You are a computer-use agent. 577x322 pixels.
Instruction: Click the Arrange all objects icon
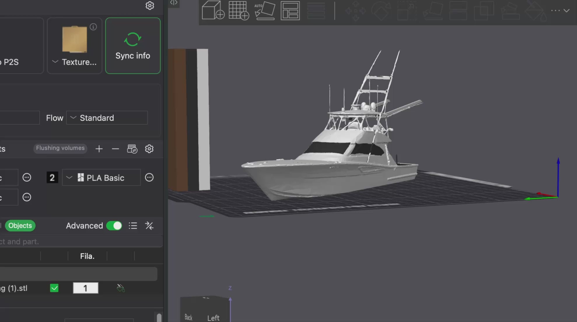[x=290, y=10]
